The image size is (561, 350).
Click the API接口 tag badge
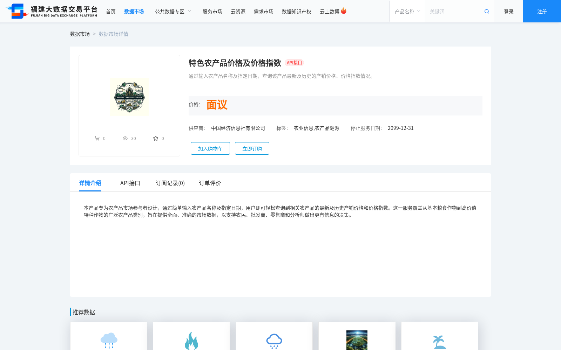click(294, 63)
